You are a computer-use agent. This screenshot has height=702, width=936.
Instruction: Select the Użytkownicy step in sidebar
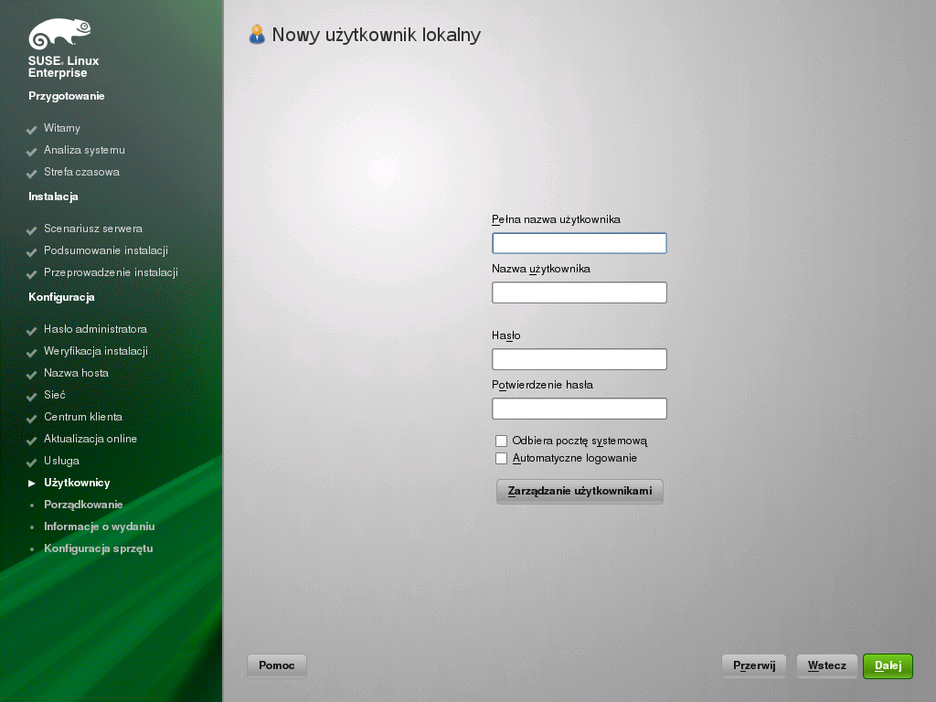77,483
